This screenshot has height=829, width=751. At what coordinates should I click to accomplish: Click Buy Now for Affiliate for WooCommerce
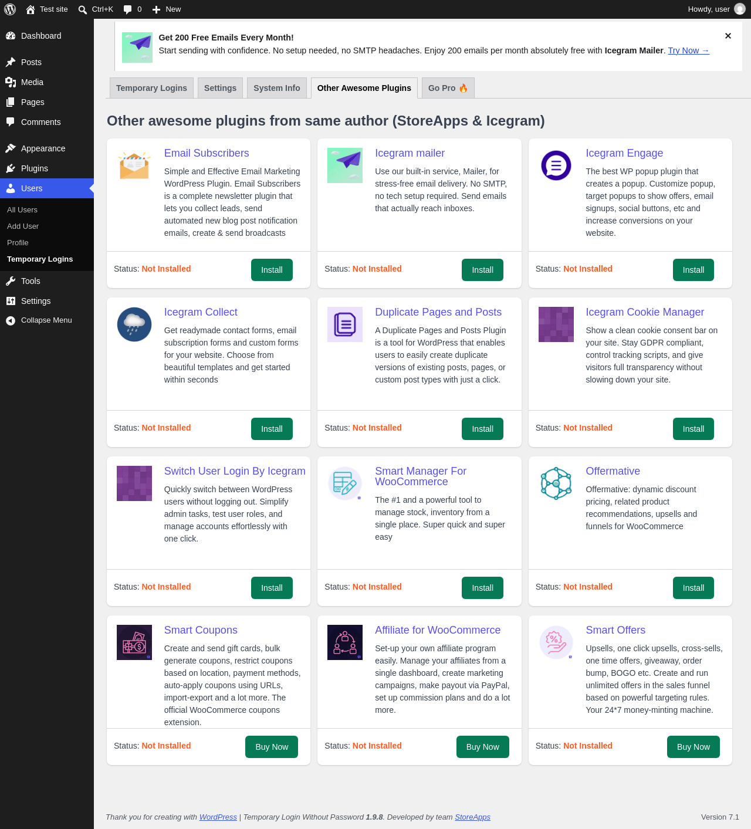tap(483, 747)
